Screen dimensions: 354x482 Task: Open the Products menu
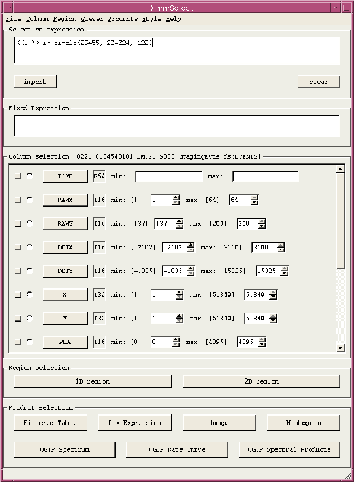pos(123,19)
